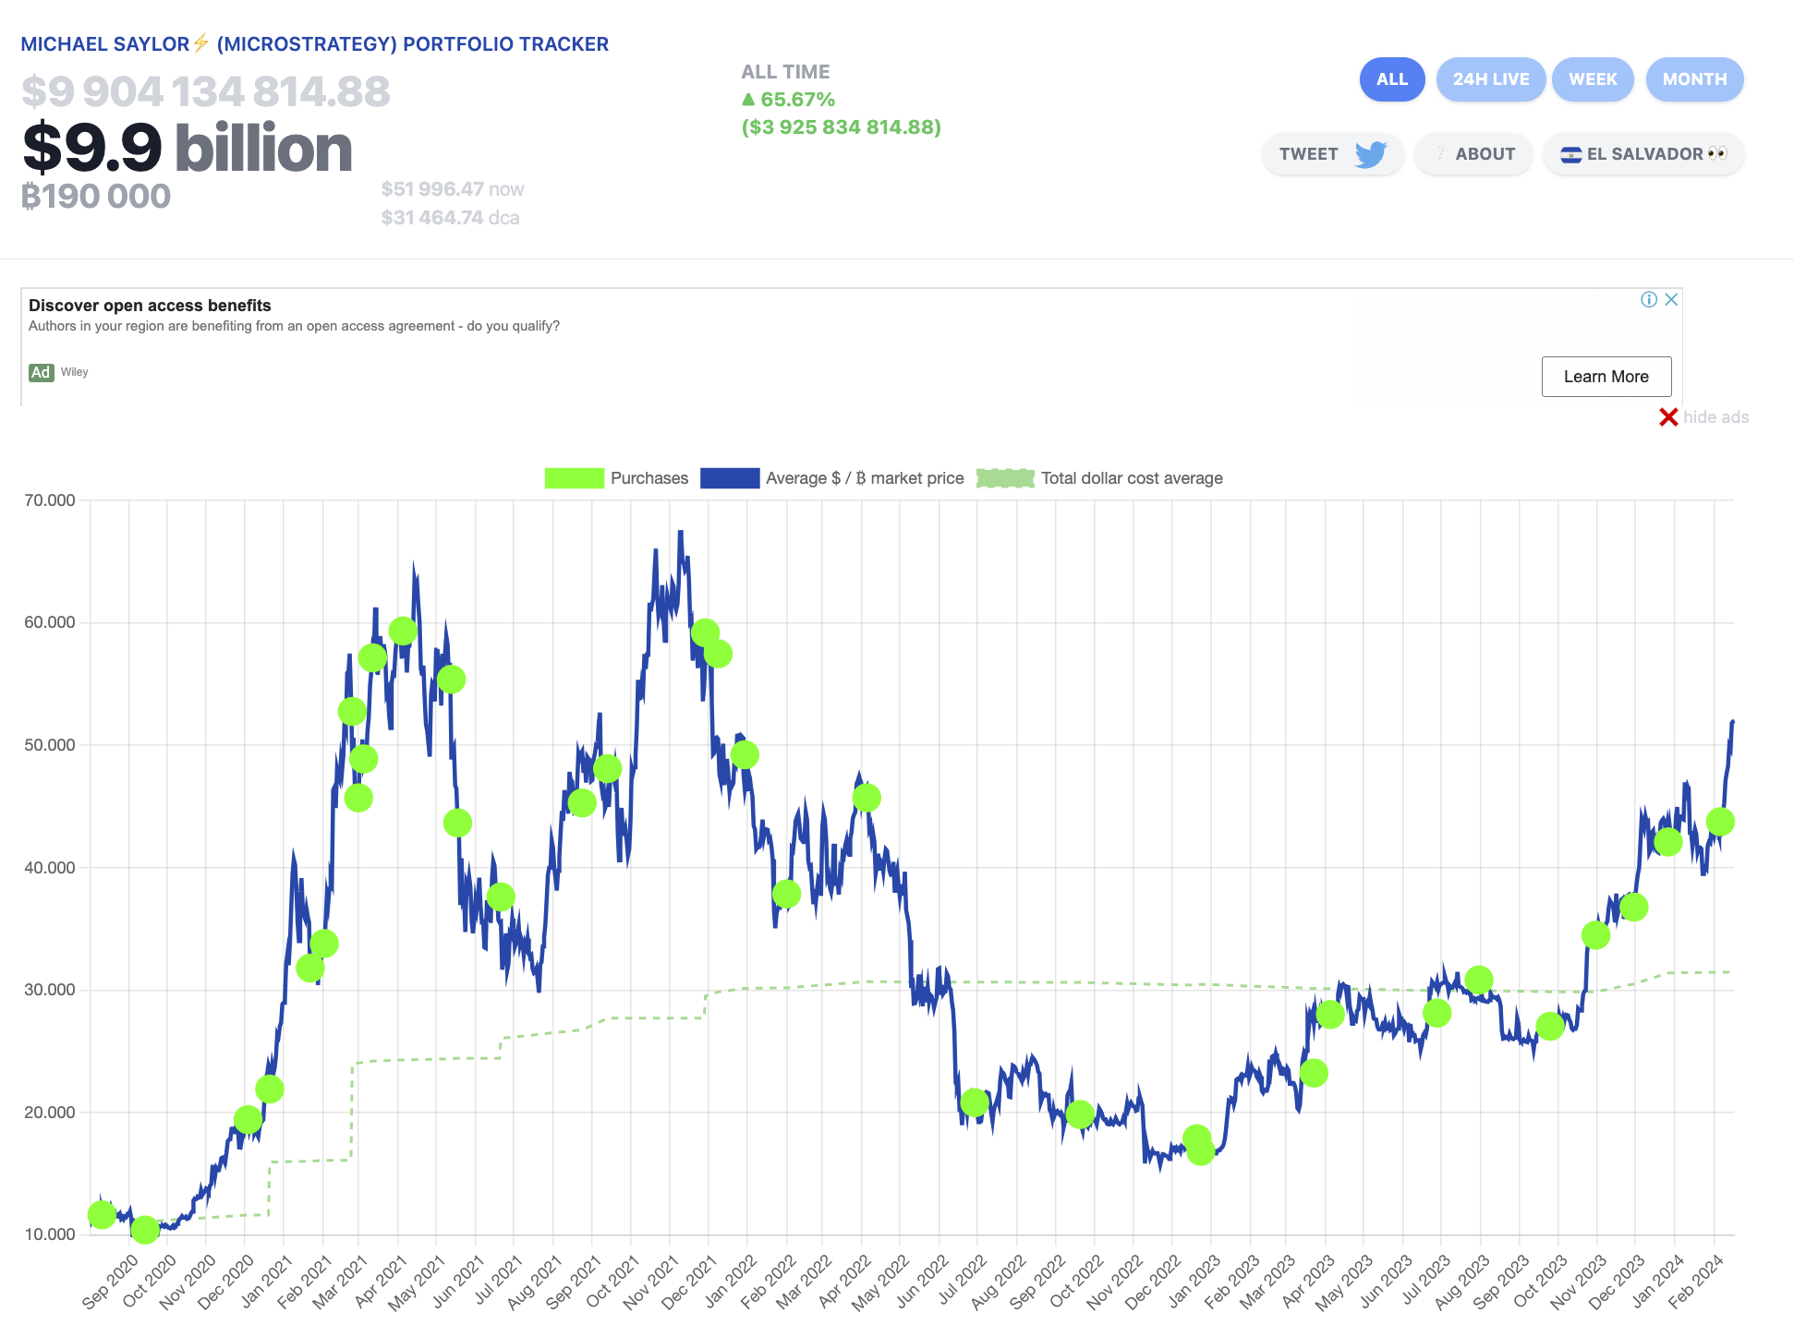The height and width of the screenshot is (1324, 1794).
Task: Switch to the MONTH view
Action: pos(1694,79)
